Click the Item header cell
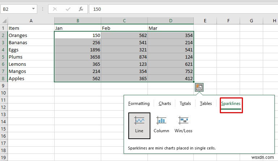Screen dimensions: 278x161 (31, 28)
